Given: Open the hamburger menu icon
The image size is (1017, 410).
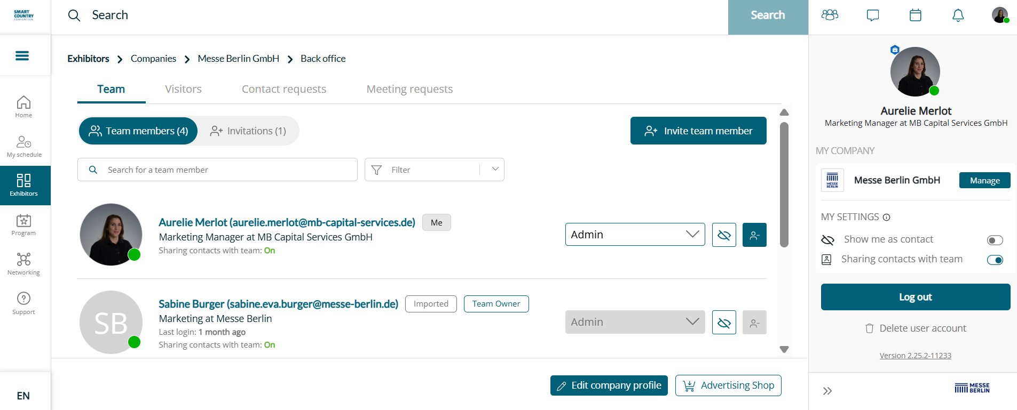Looking at the screenshot, I should coord(22,55).
